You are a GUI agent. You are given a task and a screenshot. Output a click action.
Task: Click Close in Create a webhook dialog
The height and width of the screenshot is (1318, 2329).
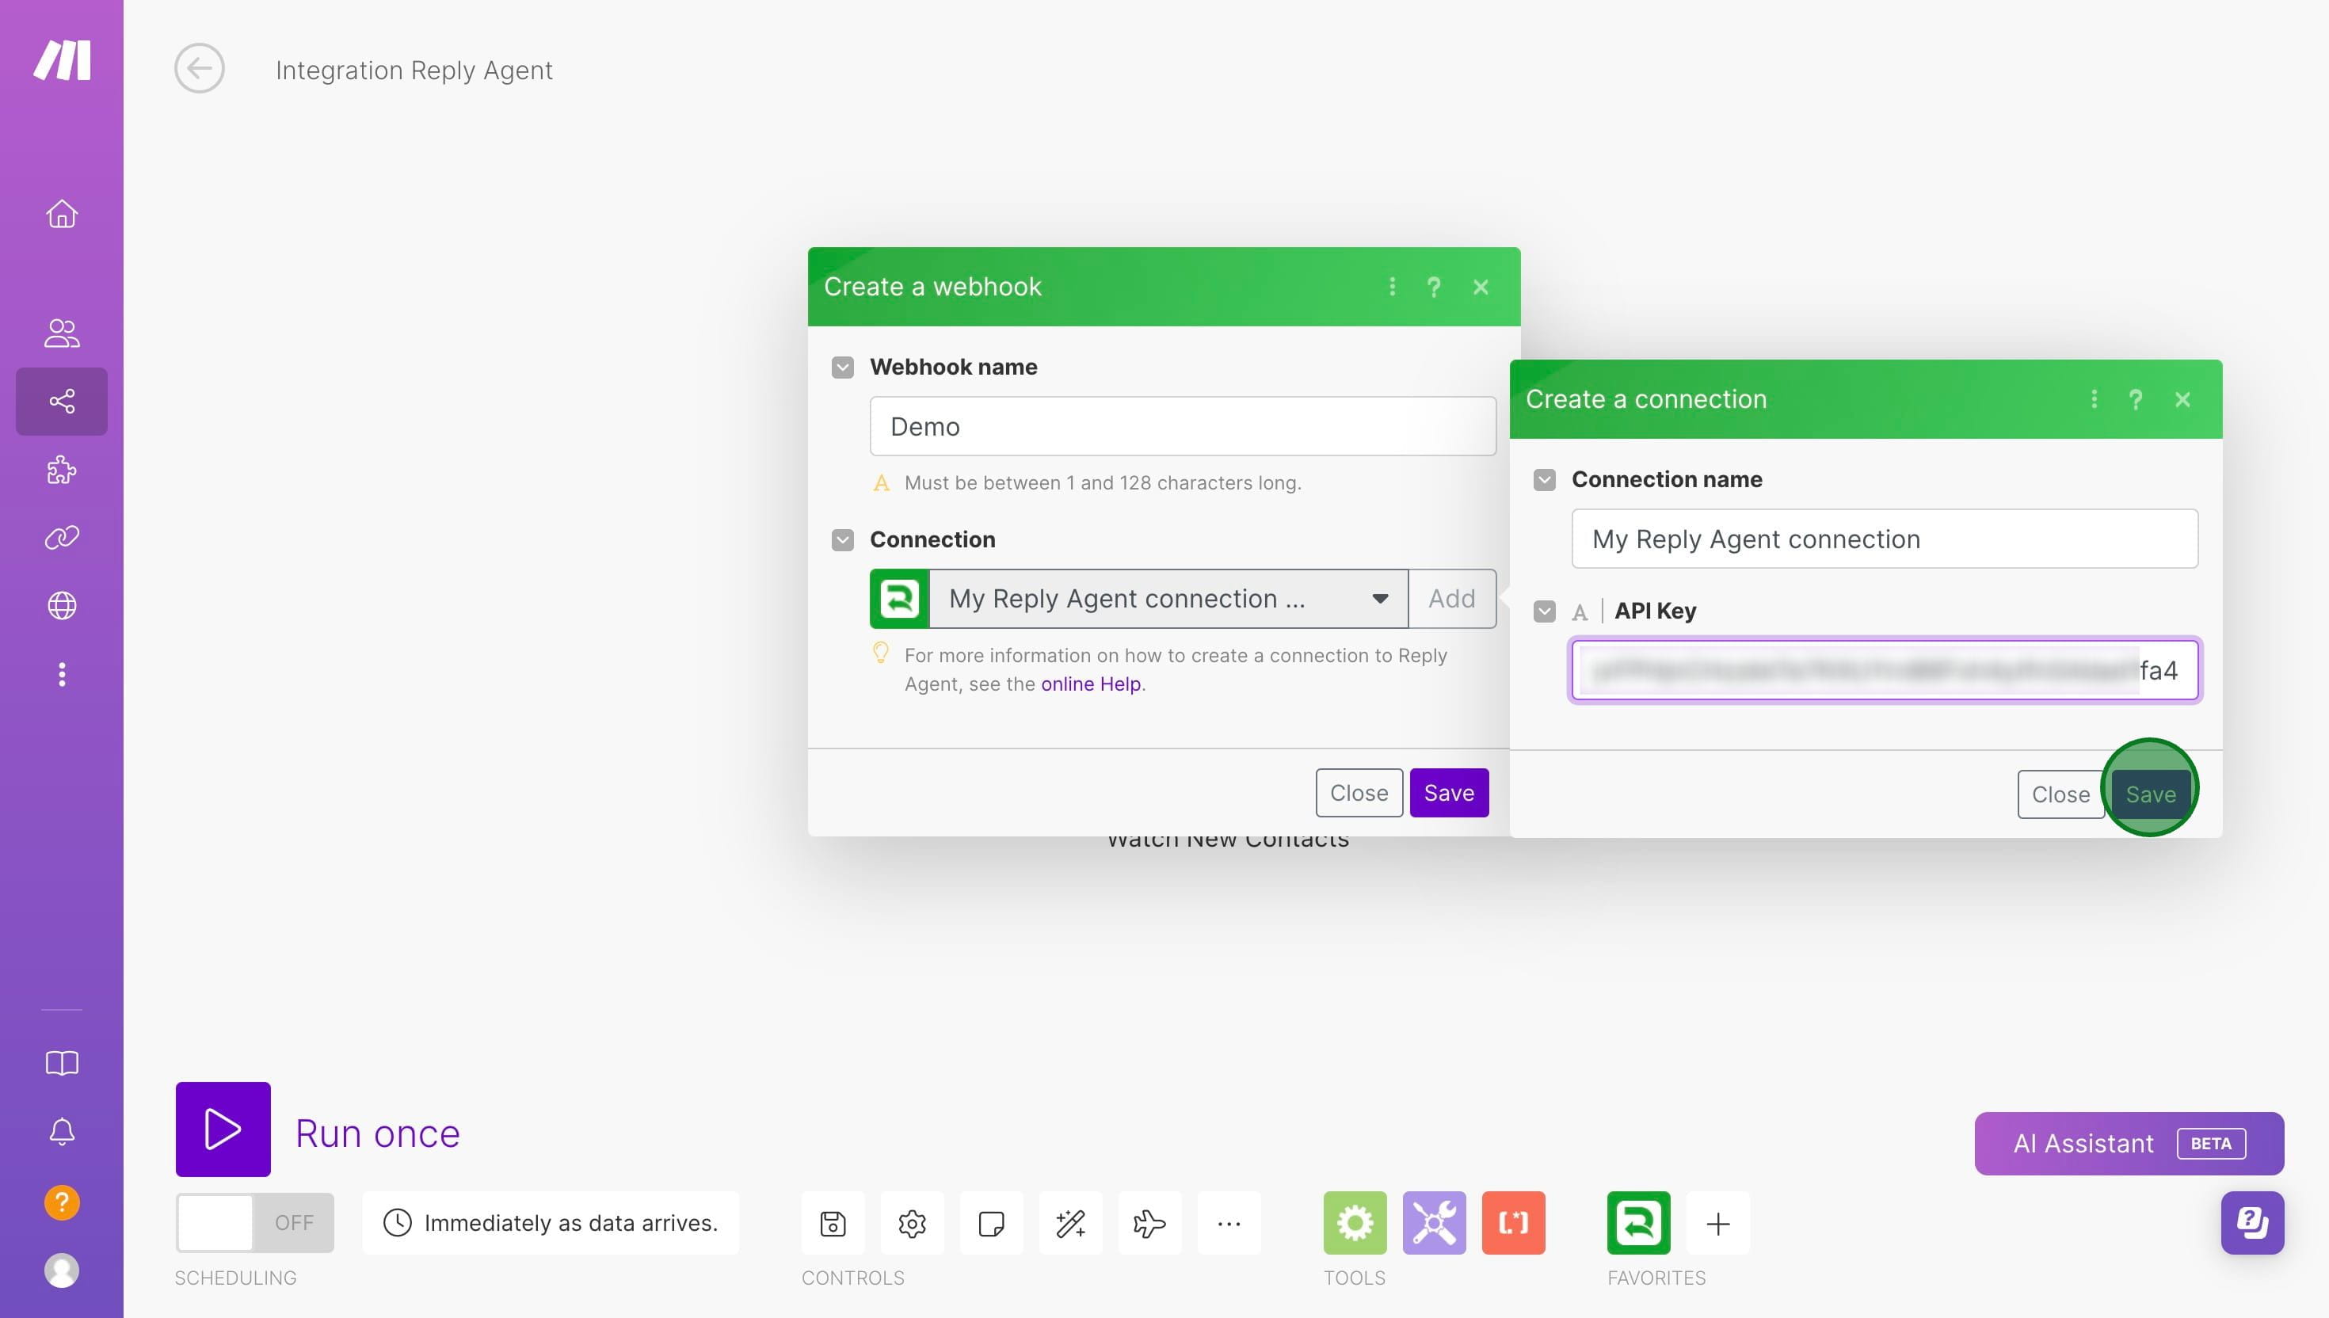tap(1359, 793)
